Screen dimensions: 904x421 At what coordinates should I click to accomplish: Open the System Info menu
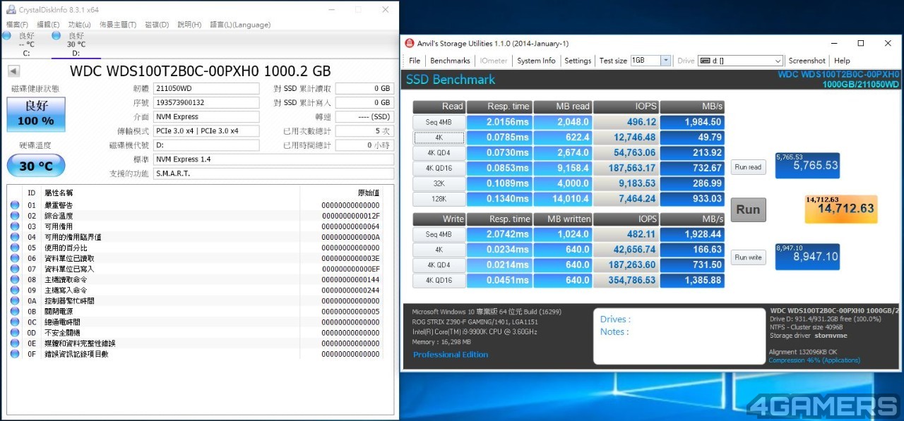click(x=536, y=61)
